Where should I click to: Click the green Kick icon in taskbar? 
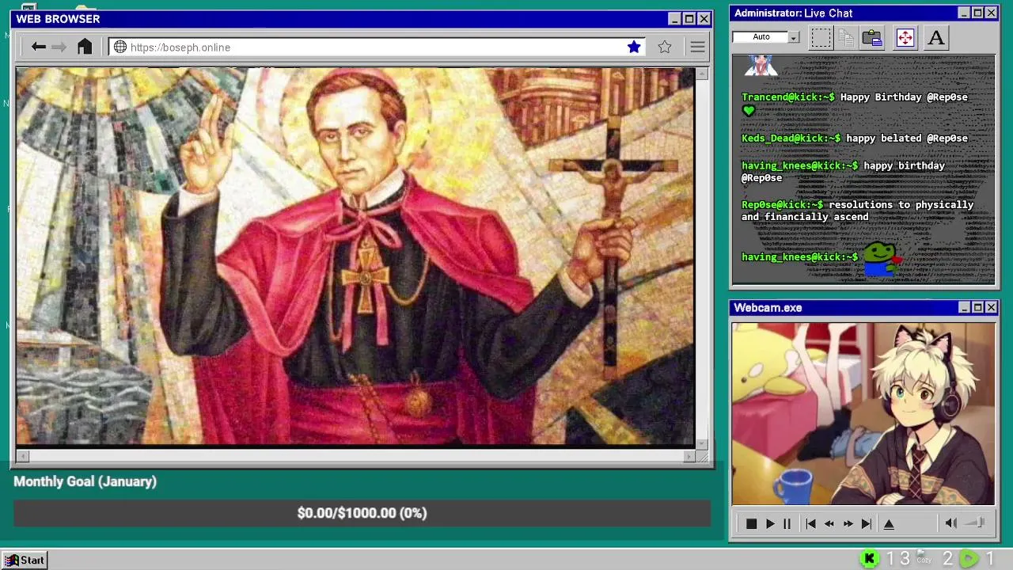[x=869, y=559]
